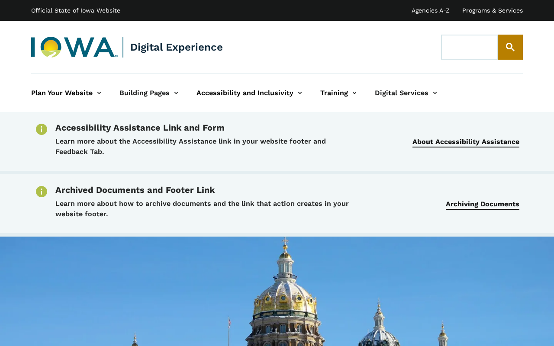
Task: Expand the Plan Your Website chevron
Action: tap(99, 93)
